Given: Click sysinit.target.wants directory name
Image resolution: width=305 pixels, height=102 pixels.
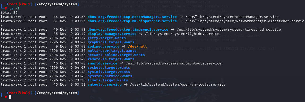Looking at the screenshot, I should [x=109, y=72].
